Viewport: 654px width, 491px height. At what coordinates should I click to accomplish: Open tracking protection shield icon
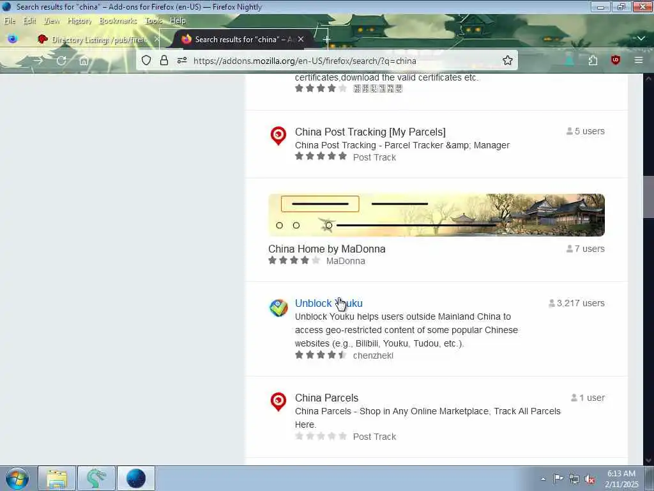[x=146, y=61]
